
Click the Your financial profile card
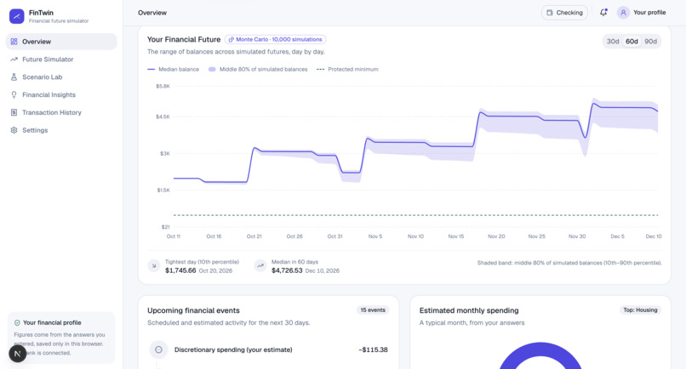click(61, 338)
